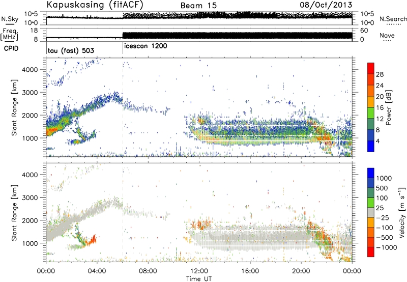Screen dimensions: 407x282
Task: Select the "4000" tick on the velocity panel
Action: (x=30, y=175)
